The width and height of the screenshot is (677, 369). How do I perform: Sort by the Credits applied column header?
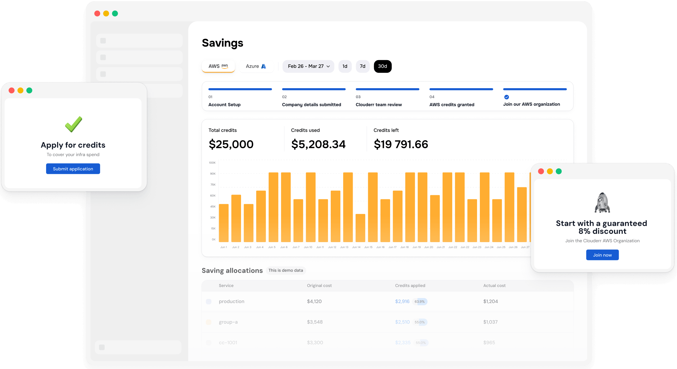pos(410,286)
